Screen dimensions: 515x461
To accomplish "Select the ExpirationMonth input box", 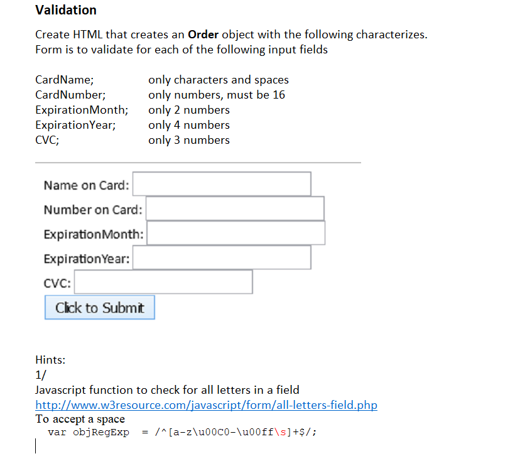I will 236,233.
